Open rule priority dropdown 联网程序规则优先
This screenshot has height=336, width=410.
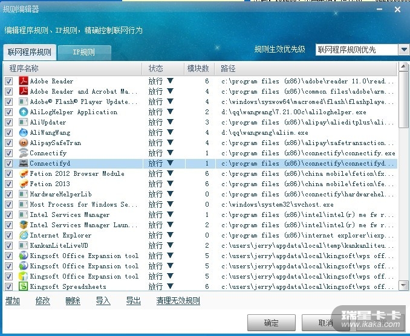pos(404,50)
